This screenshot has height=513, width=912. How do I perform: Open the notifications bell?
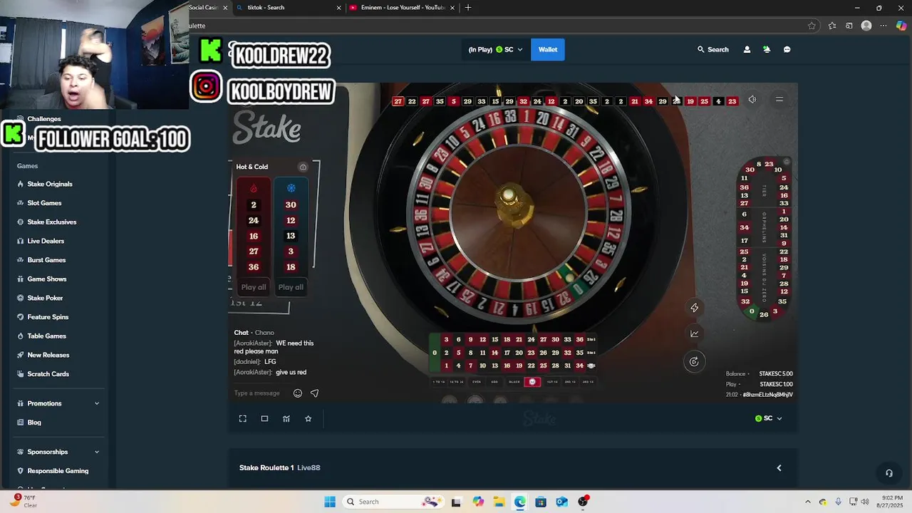(x=767, y=50)
